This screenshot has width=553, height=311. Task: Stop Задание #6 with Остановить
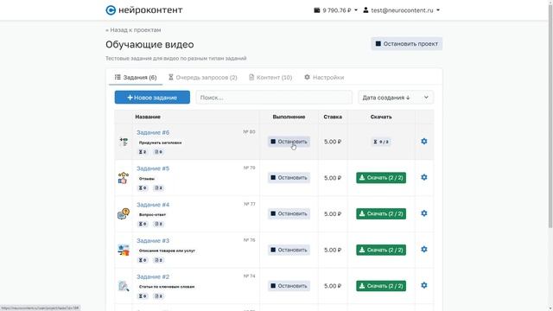pos(289,142)
